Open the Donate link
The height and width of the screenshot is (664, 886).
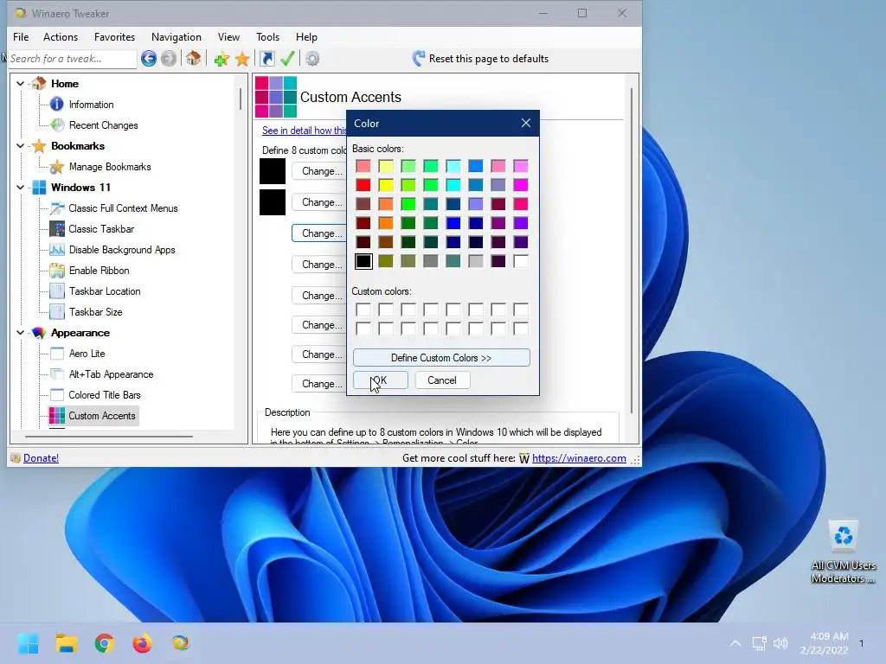[41, 458]
